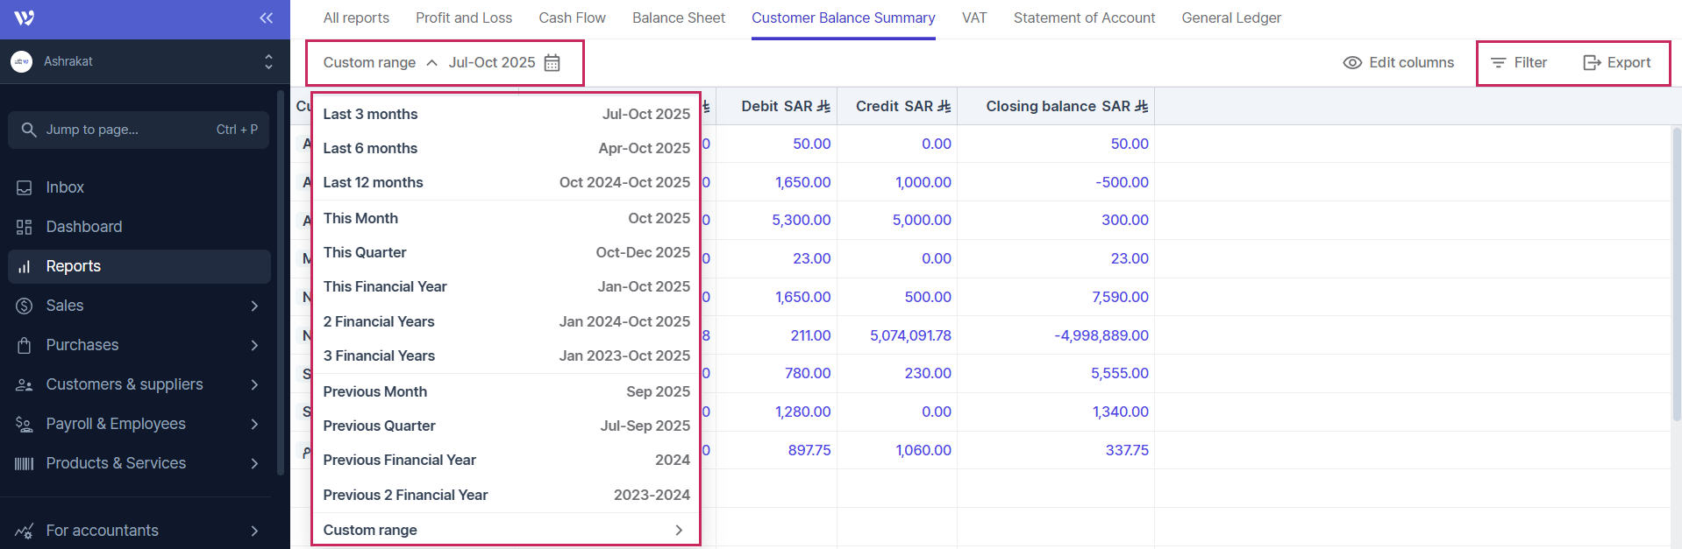Expand the Payroll & Employees section
This screenshot has height=549, width=1682.
[x=254, y=424]
